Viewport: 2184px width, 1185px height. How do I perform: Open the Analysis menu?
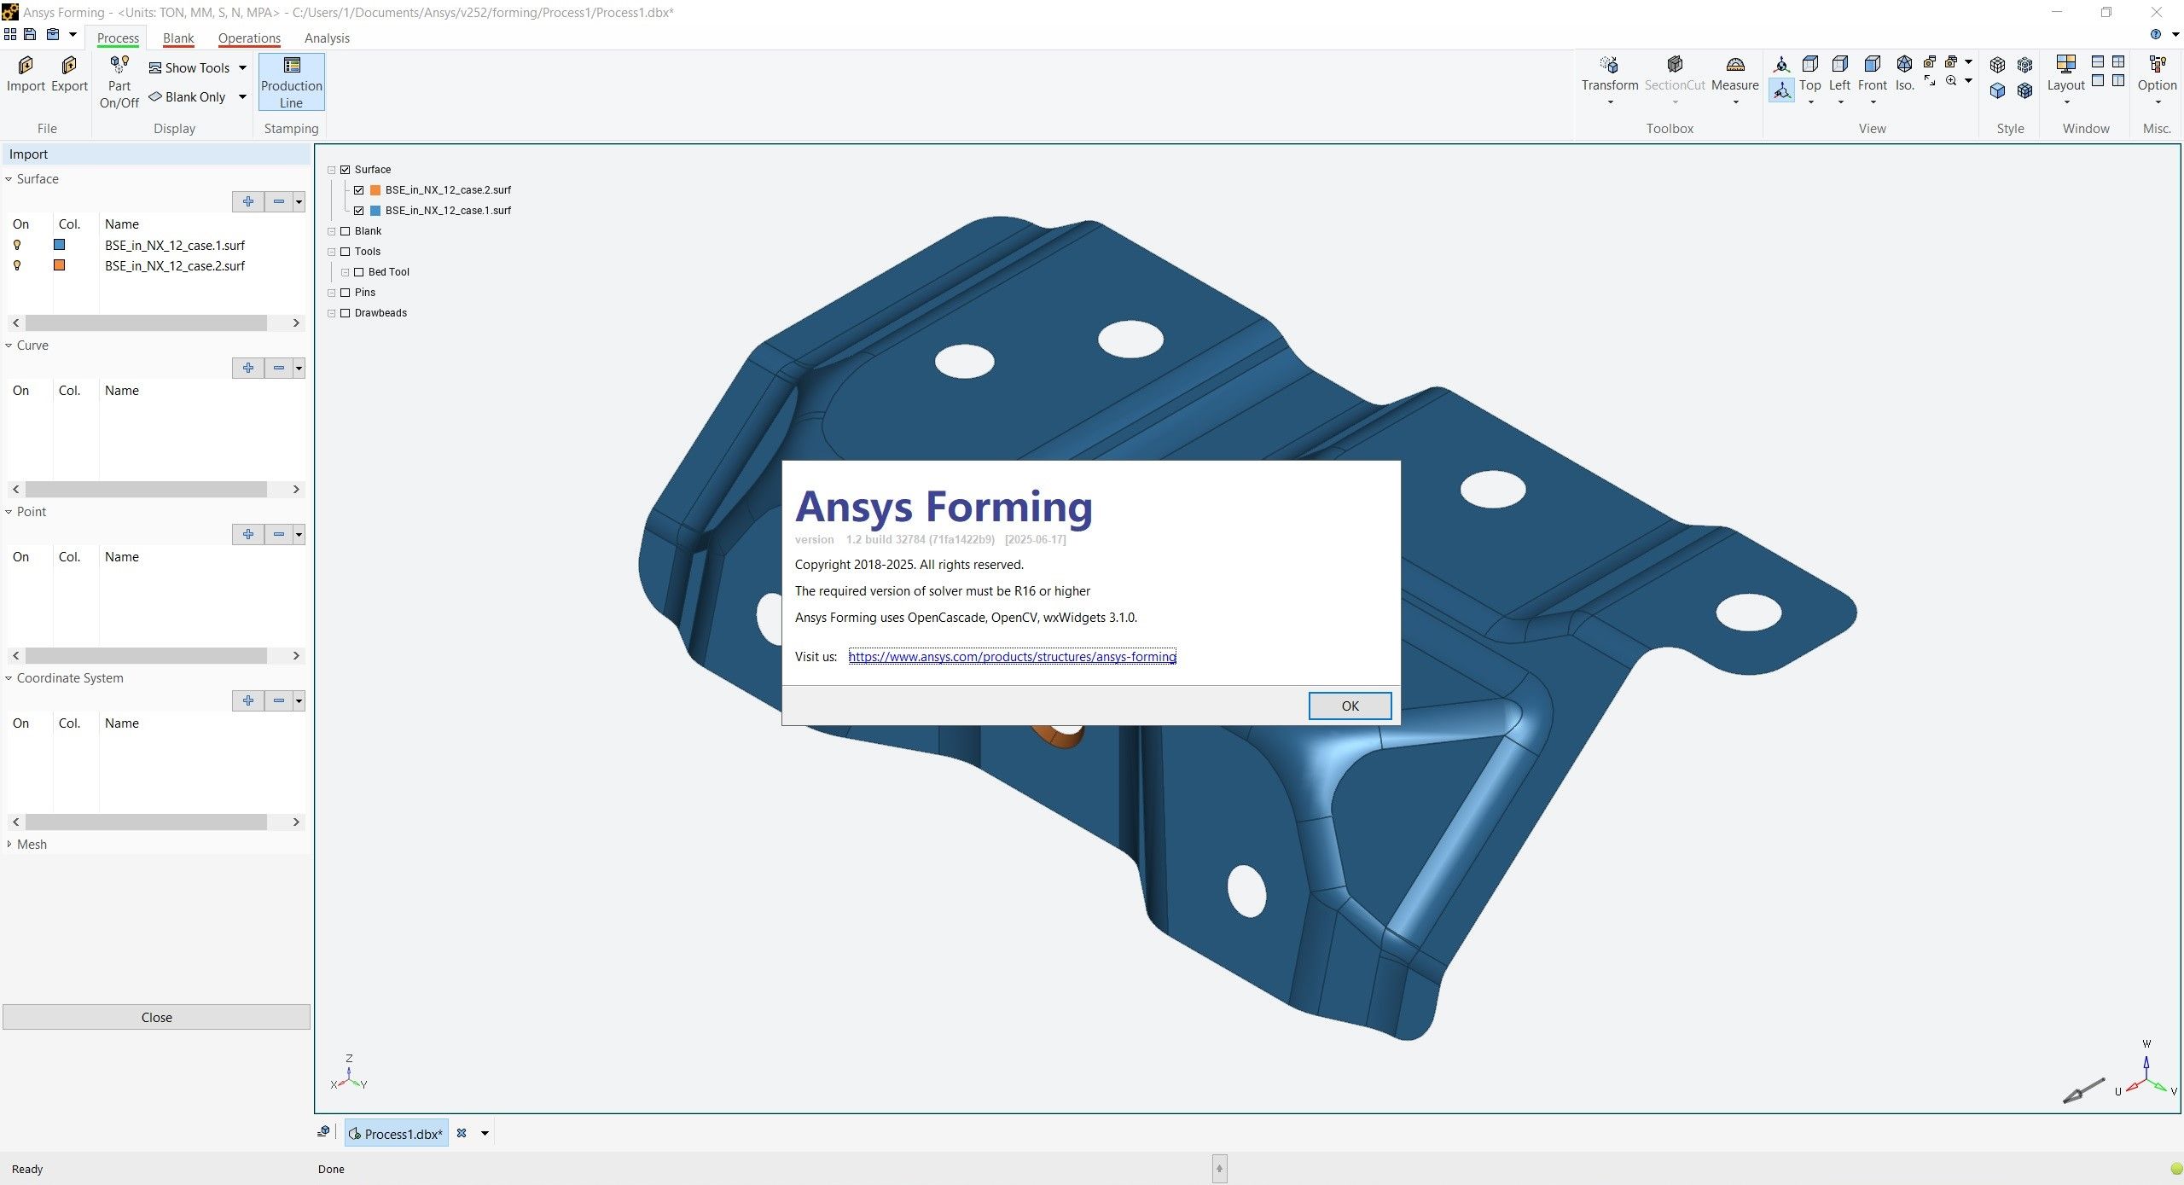click(x=326, y=38)
